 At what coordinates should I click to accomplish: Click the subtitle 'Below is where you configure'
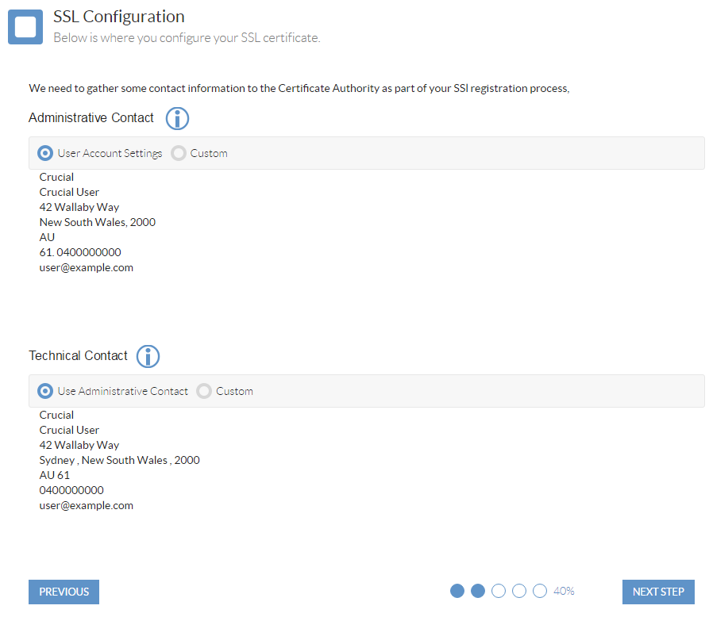[187, 38]
